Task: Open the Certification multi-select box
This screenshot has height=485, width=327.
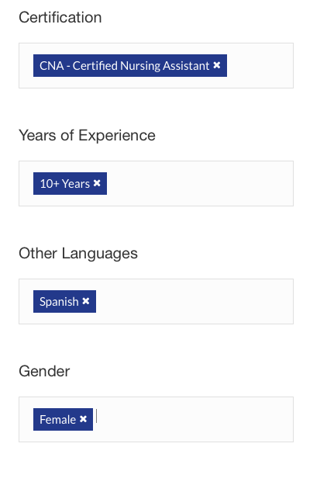Action: [x=156, y=66]
